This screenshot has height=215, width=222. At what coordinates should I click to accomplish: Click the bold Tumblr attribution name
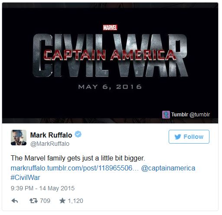point(180,115)
